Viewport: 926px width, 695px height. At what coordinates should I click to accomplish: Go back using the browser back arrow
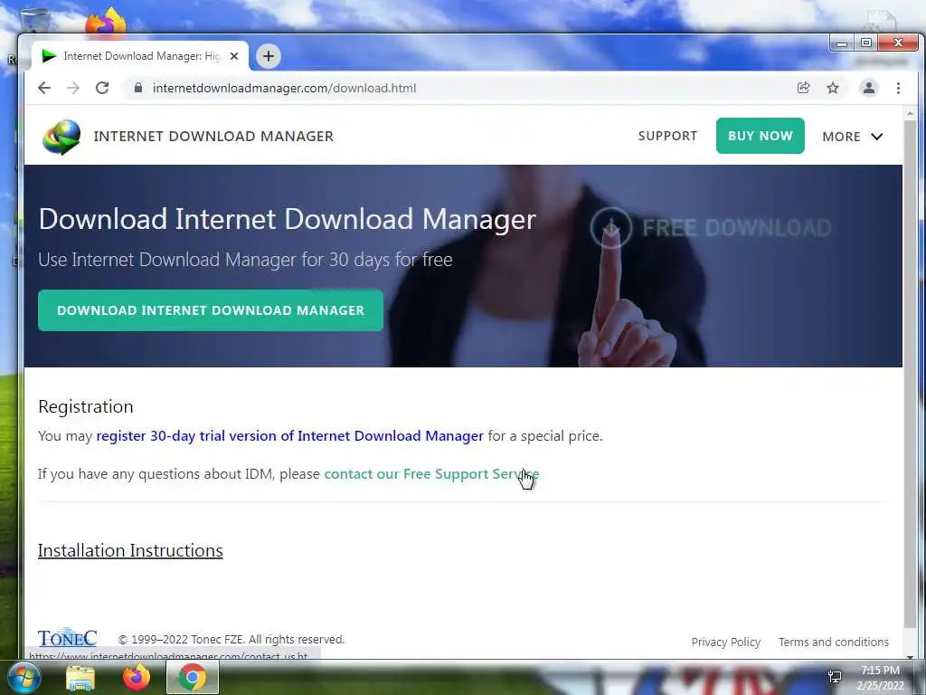click(x=44, y=88)
